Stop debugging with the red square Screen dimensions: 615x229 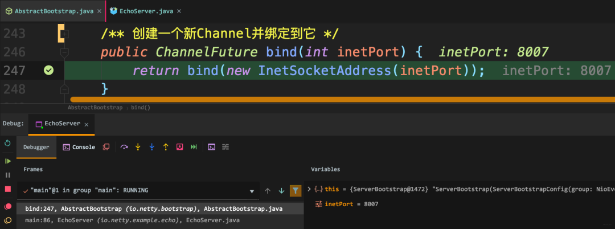point(7,189)
